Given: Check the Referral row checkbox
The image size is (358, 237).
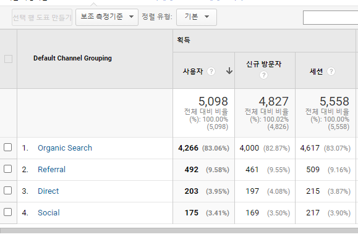Looking at the screenshot, I should pos(8,169).
